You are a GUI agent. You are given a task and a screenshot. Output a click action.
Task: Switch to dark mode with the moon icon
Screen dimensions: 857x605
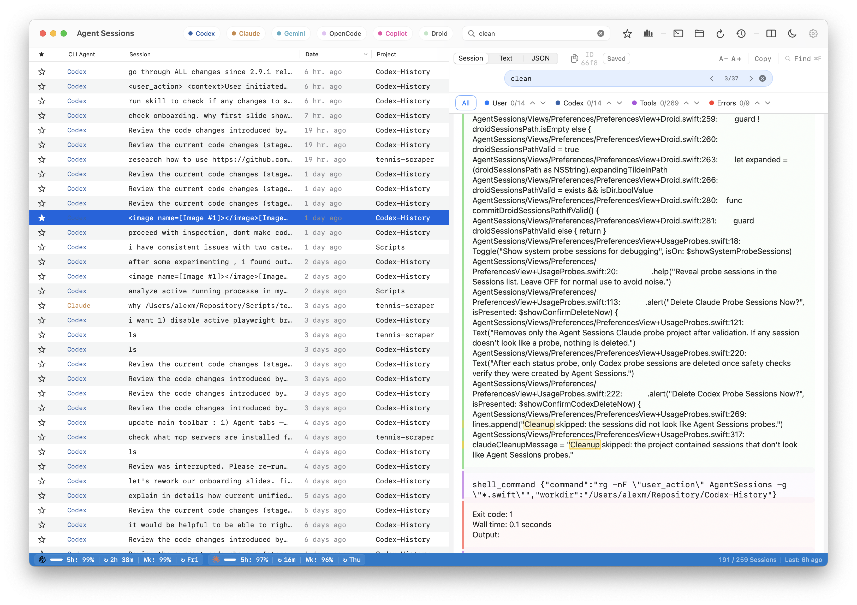[x=792, y=33]
